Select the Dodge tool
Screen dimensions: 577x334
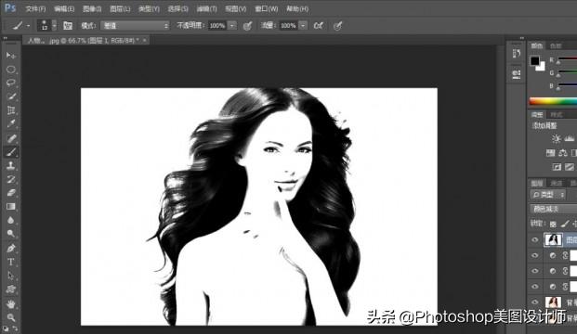pyautogui.click(x=10, y=233)
